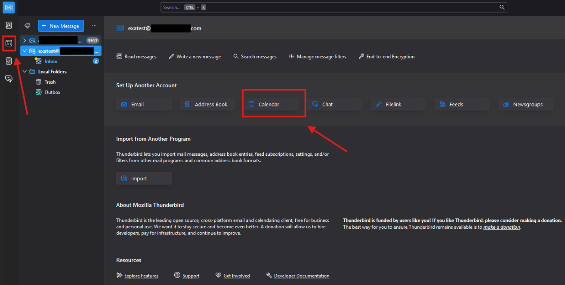The height and width of the screenshot is (285, 565).
Task: Open the Mail space icon
Action: (x=9, y=7)
